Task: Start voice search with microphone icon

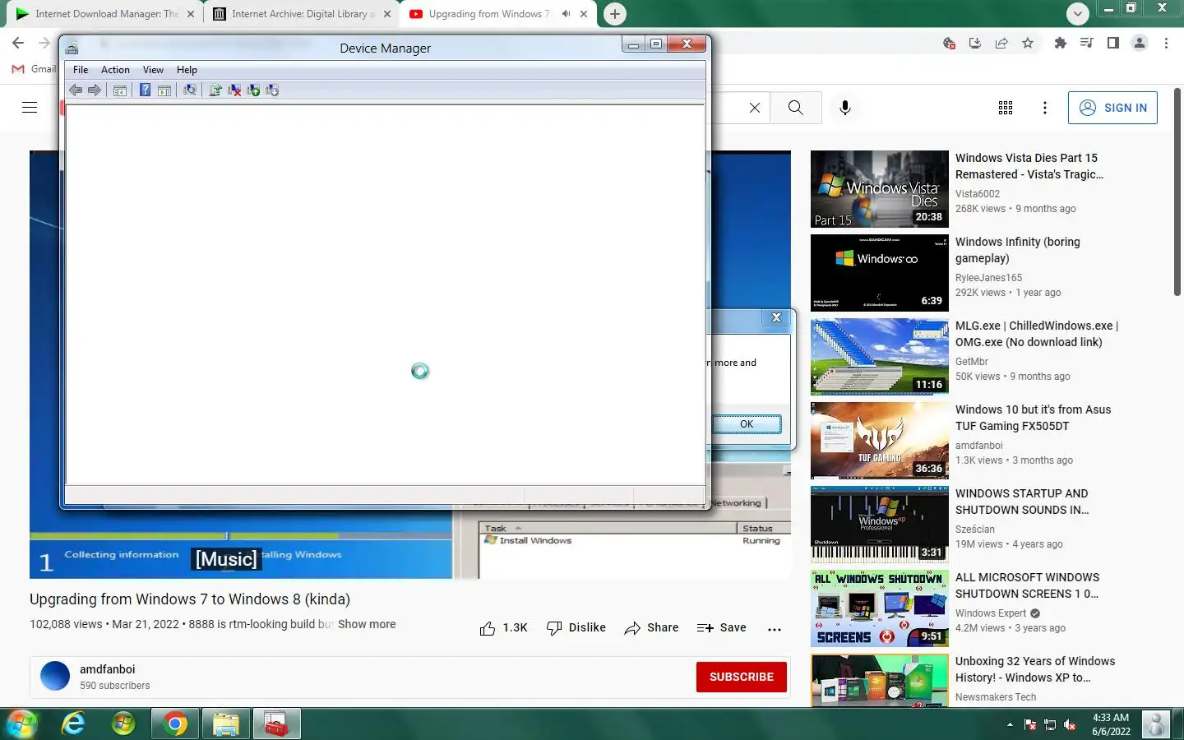Action: [x=844, y=108]
